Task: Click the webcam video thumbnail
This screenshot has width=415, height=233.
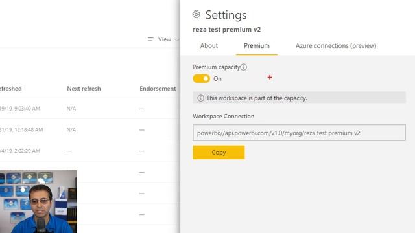Action: (38, 201)
